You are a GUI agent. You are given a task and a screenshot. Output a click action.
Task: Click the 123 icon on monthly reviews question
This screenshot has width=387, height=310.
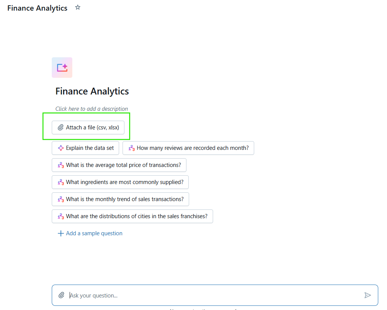[x=131, y=148]
